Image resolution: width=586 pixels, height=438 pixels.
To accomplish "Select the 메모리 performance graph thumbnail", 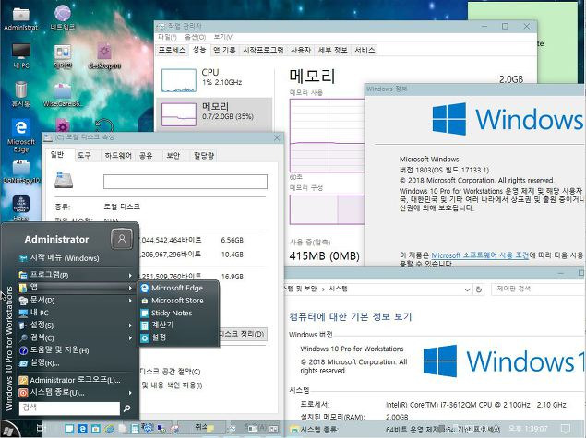I will click(x=179, y=114).
